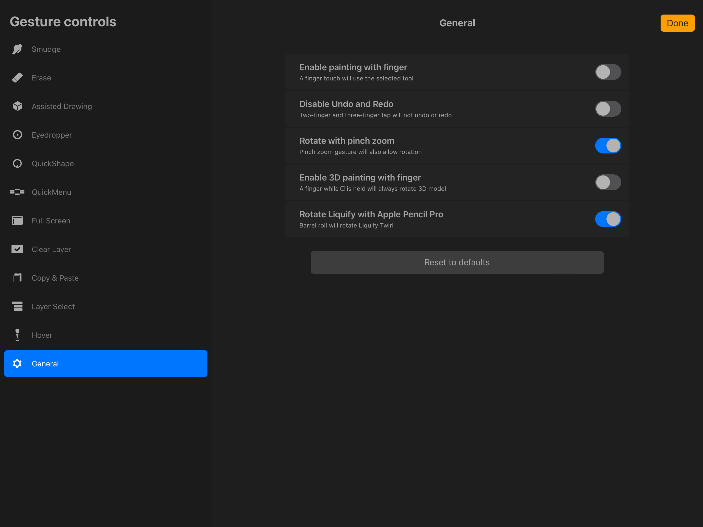Select the QuickShape icon
The width and height of the screenshot is (703, 527).
pos(17,164)
